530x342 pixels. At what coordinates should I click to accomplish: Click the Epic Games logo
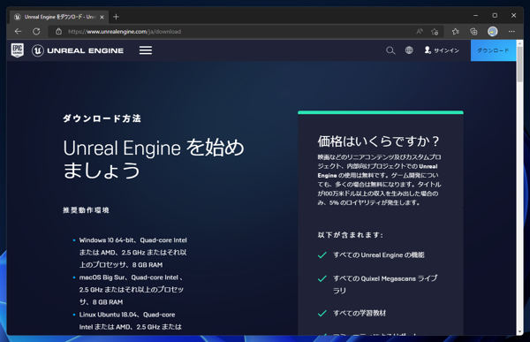coord(18,50)
